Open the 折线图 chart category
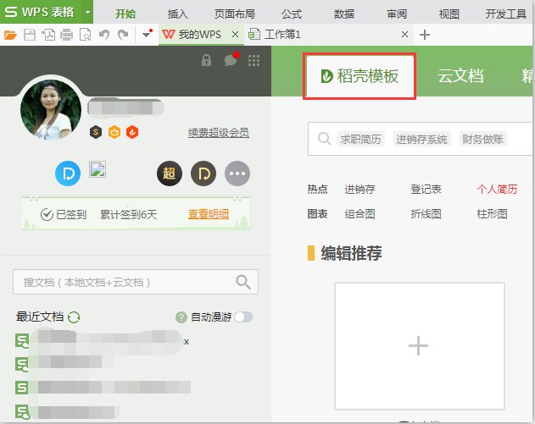Screen dimensions: 535x424 point(426,214)
